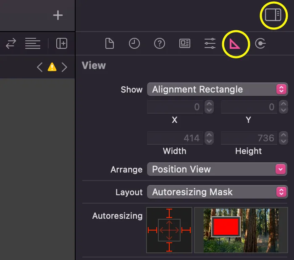Screen dimensions: 294x260
Task: Increment the Width stepper
Action: [x=209, y=135]
